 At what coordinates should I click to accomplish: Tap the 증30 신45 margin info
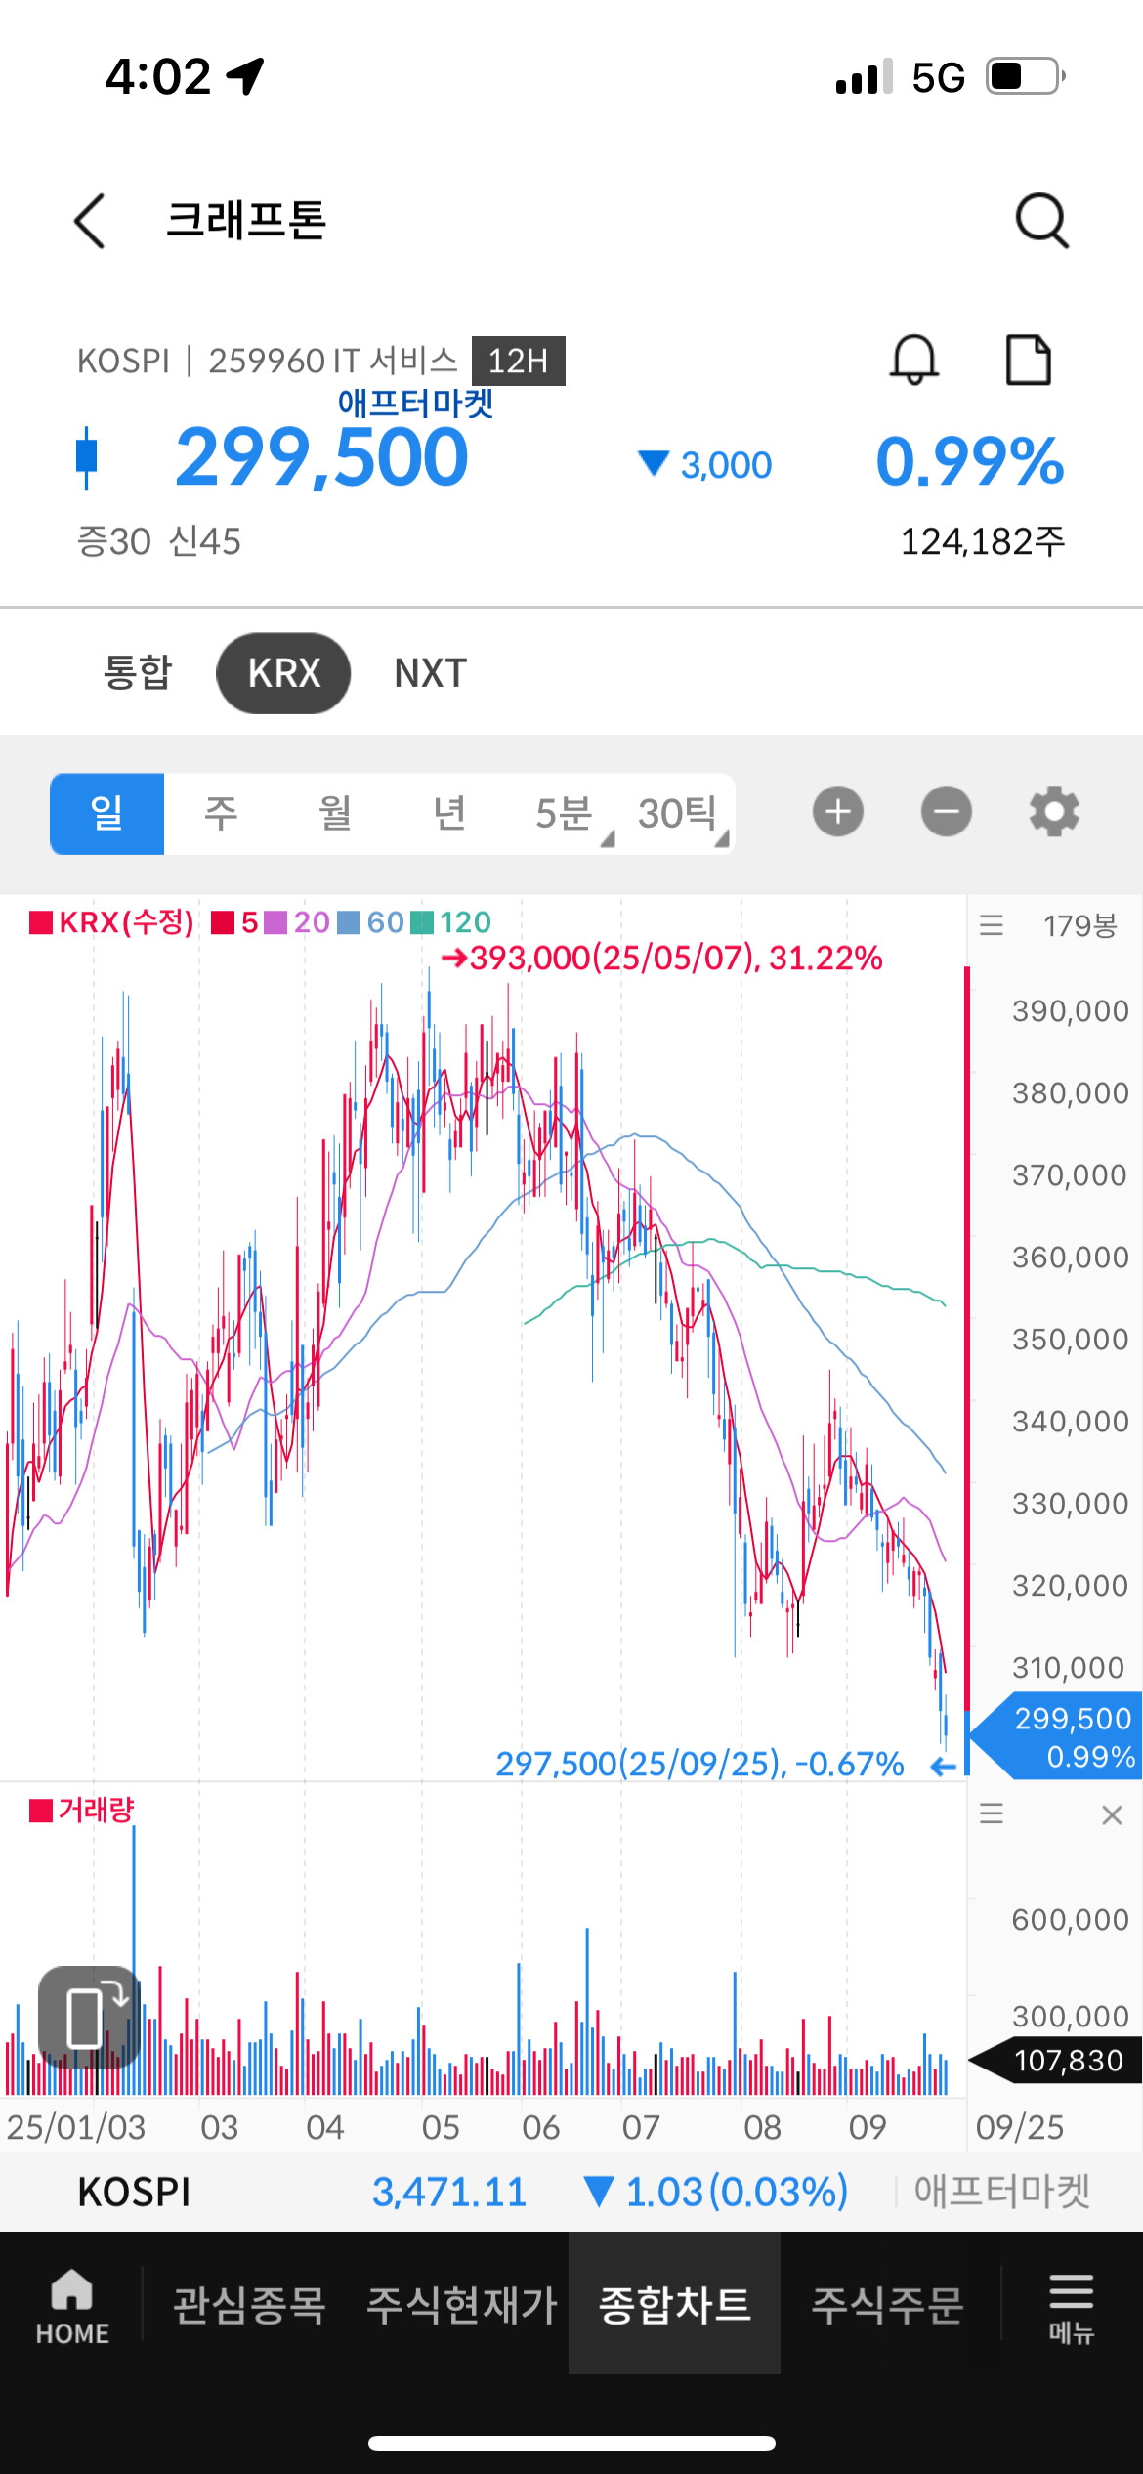pyautogui.click(x=158, y=541)
